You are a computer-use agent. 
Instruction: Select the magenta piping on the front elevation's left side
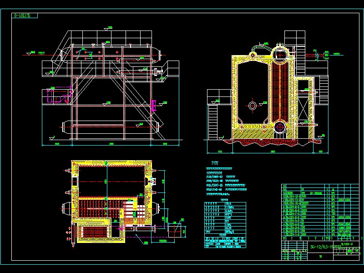59,95
